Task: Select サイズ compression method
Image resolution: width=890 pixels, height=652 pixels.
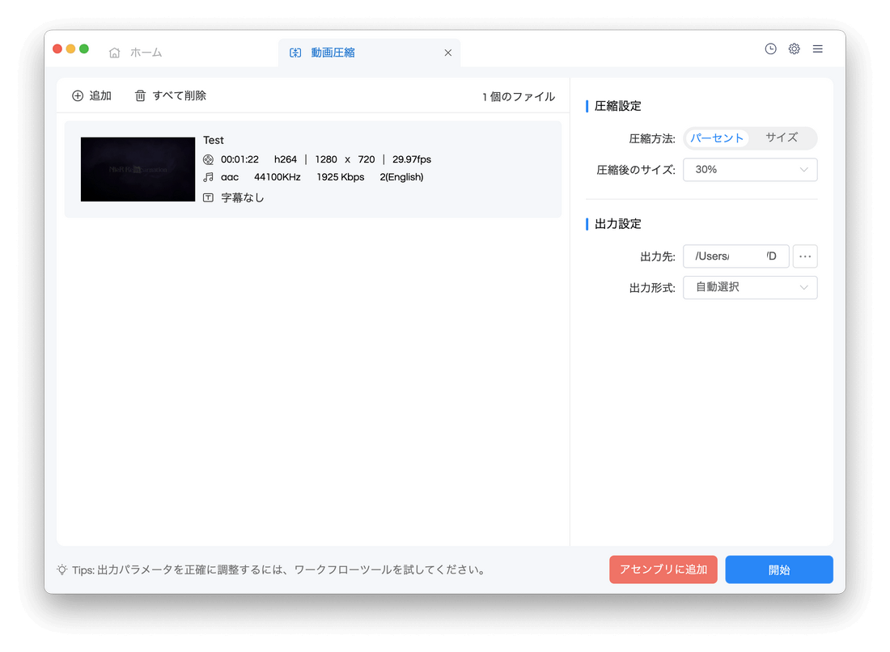Action: click(x=782, y=138)
